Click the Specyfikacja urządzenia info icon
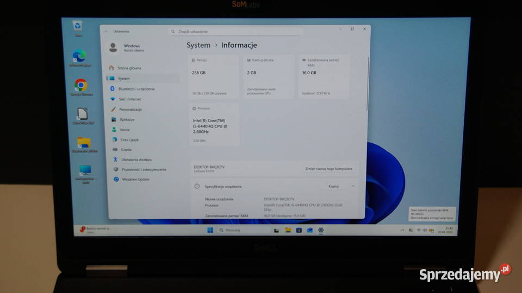This screenshot has width=522, height=293. pos(197,186)
